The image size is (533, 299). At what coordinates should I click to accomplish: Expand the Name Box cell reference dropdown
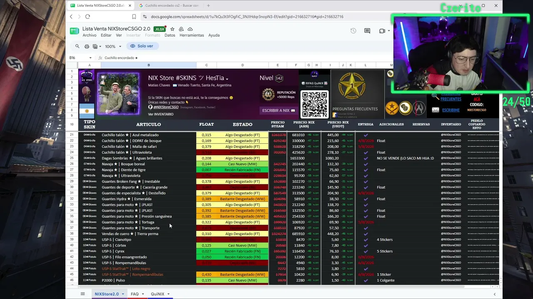[x=90, y=58]
